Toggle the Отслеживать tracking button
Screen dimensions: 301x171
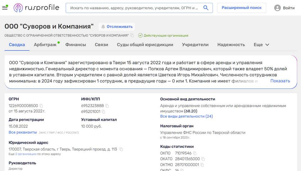click(x=117, y=27)
